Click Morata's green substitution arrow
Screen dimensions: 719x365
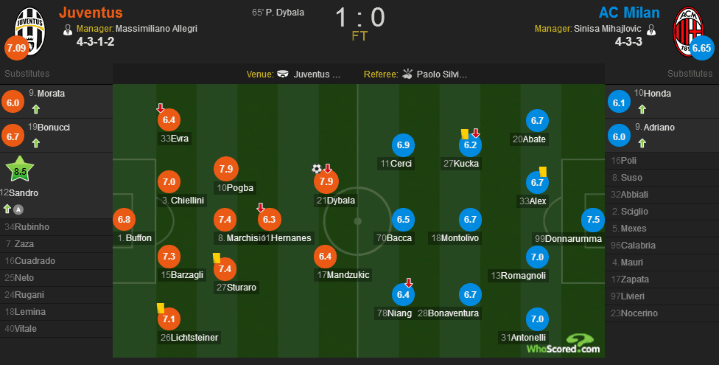36,109
